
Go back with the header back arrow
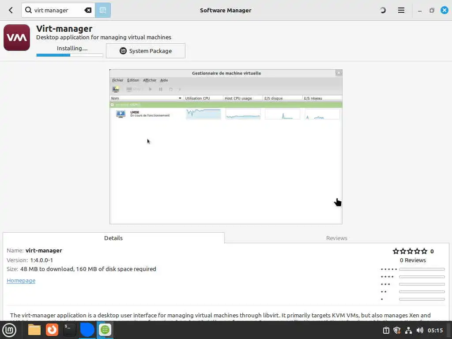click(11, 11)
